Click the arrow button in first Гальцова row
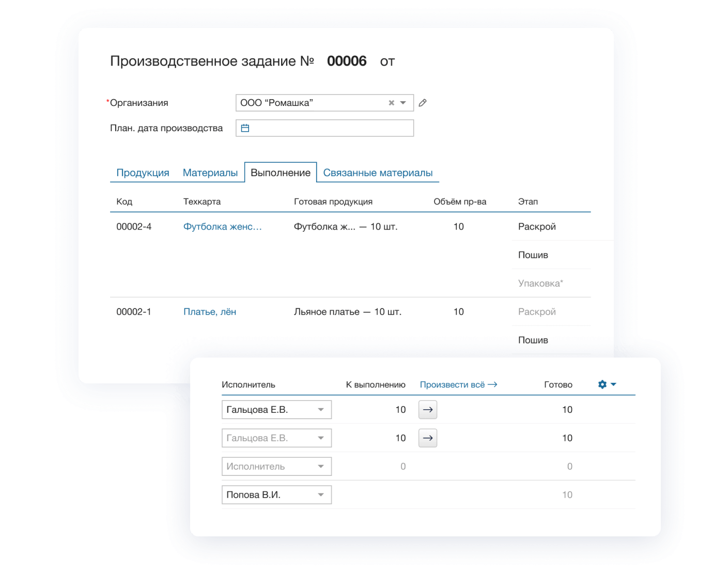 pyautogui.click(x=428, y=410)
